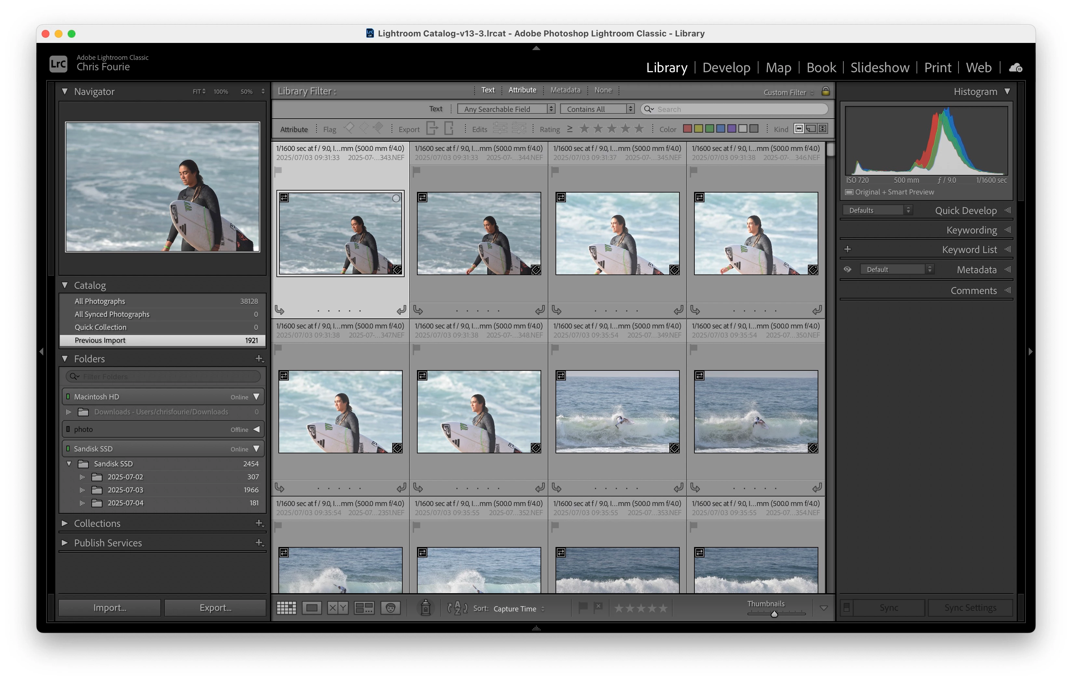1072x681 pixels.
Task: Expand the 2025-07-03 folder
Action: (x=82, y=490)
